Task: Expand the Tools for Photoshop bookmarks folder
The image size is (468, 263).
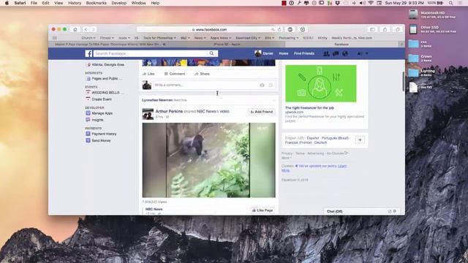Action: click(159, 38)
